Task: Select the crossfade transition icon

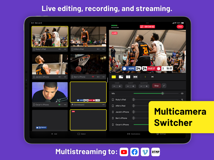Action: pos(153,77)
